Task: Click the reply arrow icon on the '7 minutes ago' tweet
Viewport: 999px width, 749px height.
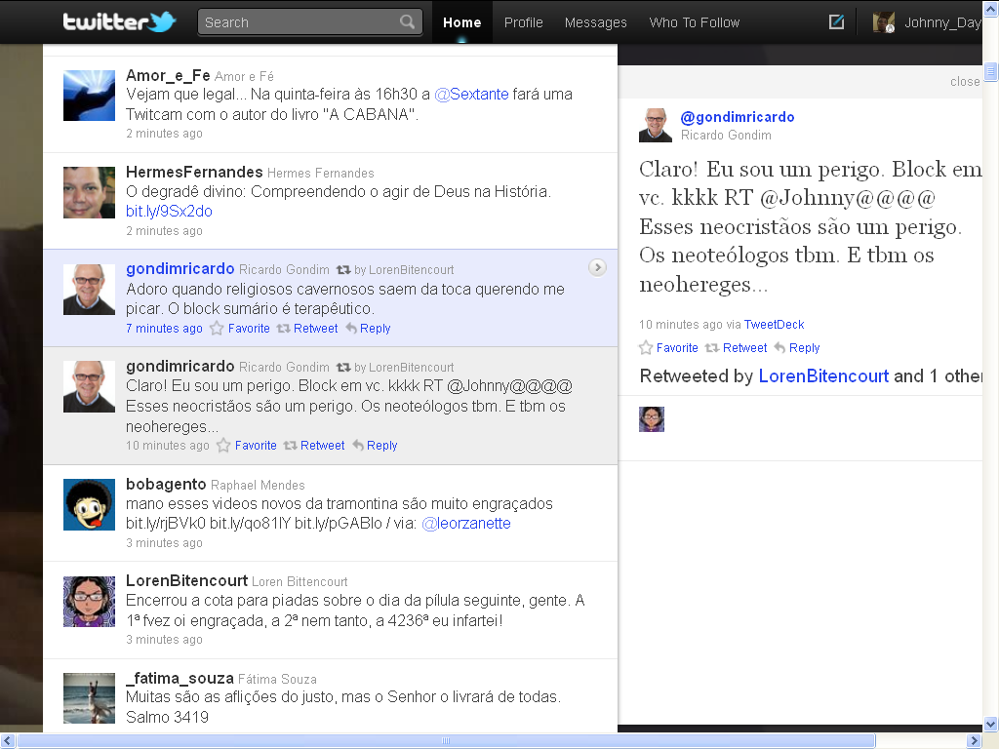Action: click(x=351, y=328)
